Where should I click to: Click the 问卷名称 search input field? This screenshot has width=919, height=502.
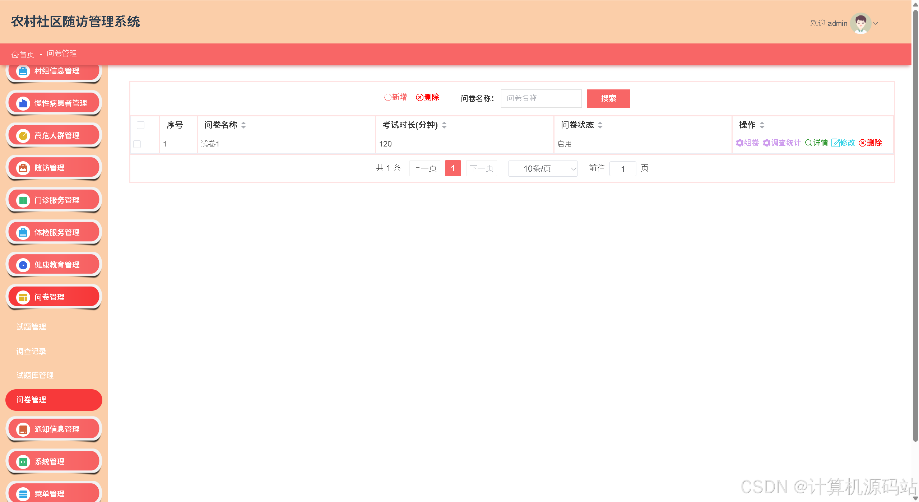541,98
